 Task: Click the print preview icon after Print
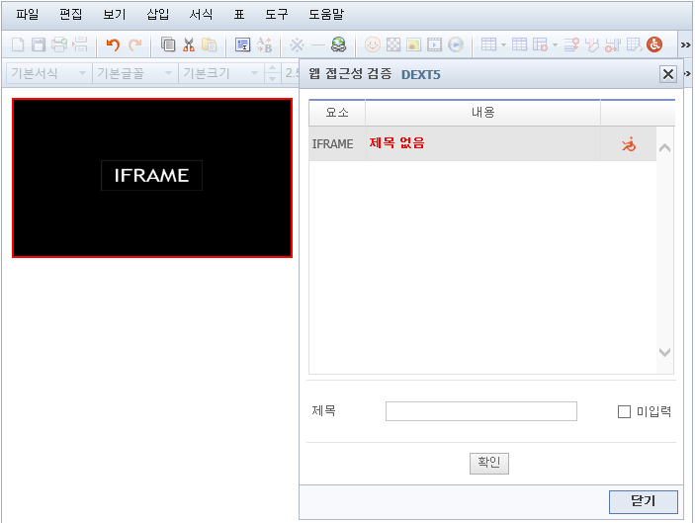coord(80,44)
